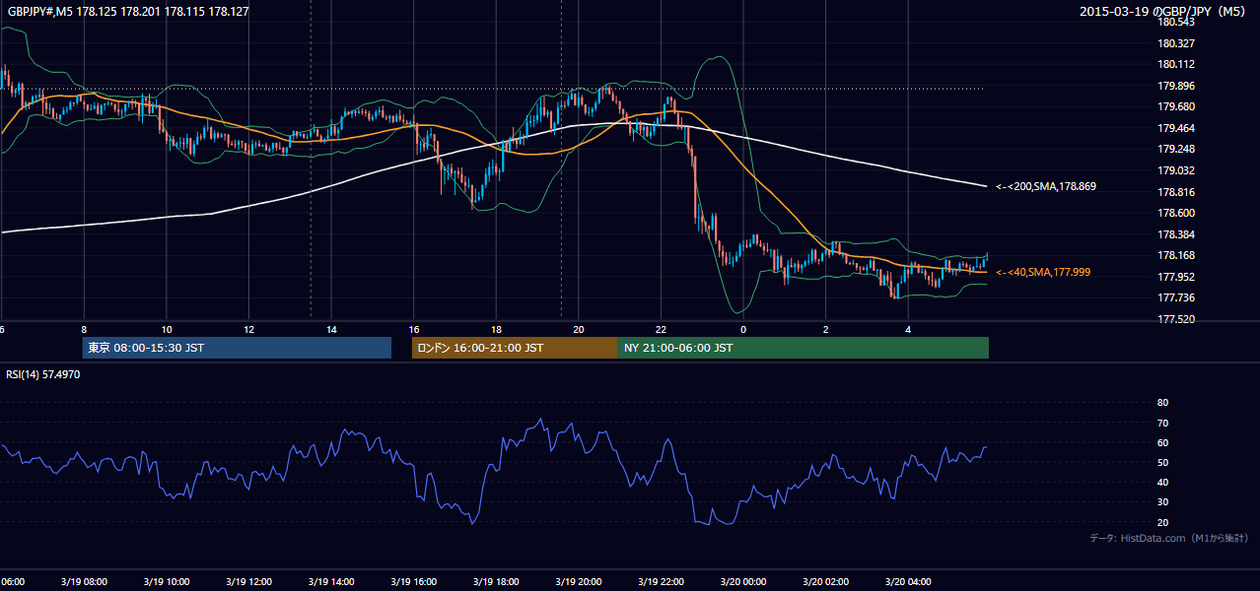Viewport: 1260px width, 591px height.
Task: Click the 178.384 price axis label
Action: (1177, 235)
